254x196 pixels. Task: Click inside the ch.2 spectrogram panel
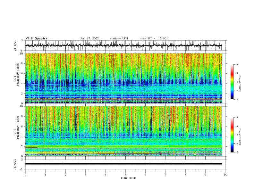[x=123, y=131]
